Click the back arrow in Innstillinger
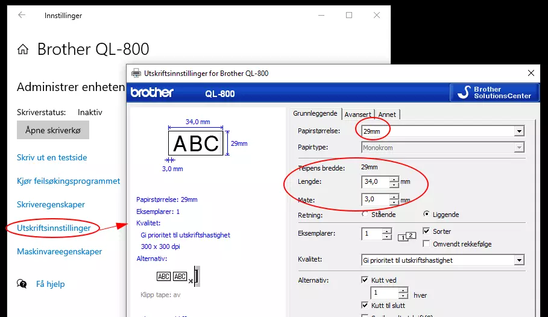The height and width of the screenshot is (317, 548). [x=22, y=15]
